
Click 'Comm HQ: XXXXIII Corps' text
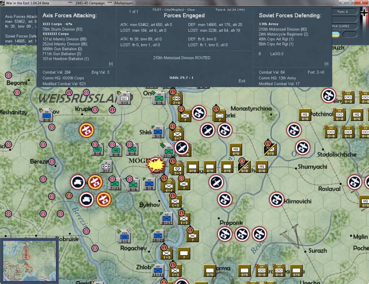pos(63,78)
